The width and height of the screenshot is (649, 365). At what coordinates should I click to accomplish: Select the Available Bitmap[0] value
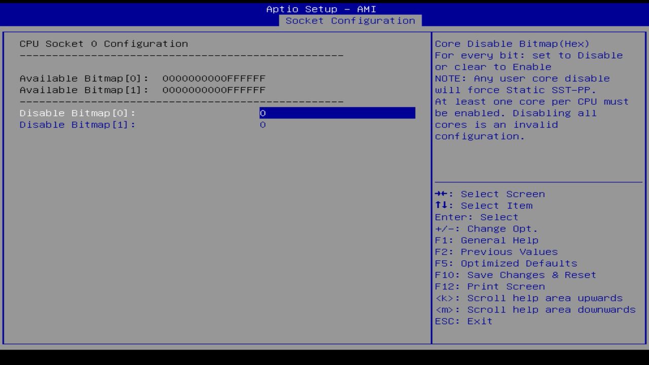click(213, 79)
